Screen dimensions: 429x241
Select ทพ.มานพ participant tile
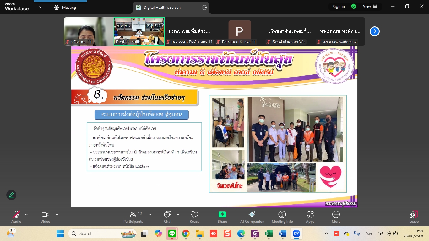340,31
